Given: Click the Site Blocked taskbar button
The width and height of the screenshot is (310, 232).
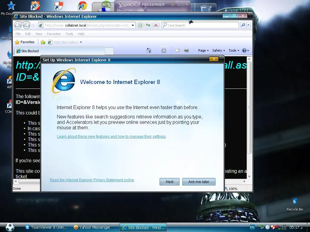Looking at the screenshot, I should (143, 227).
